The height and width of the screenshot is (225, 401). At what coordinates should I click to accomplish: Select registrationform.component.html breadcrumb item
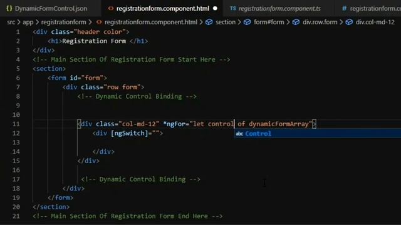[x=151, y=22]
